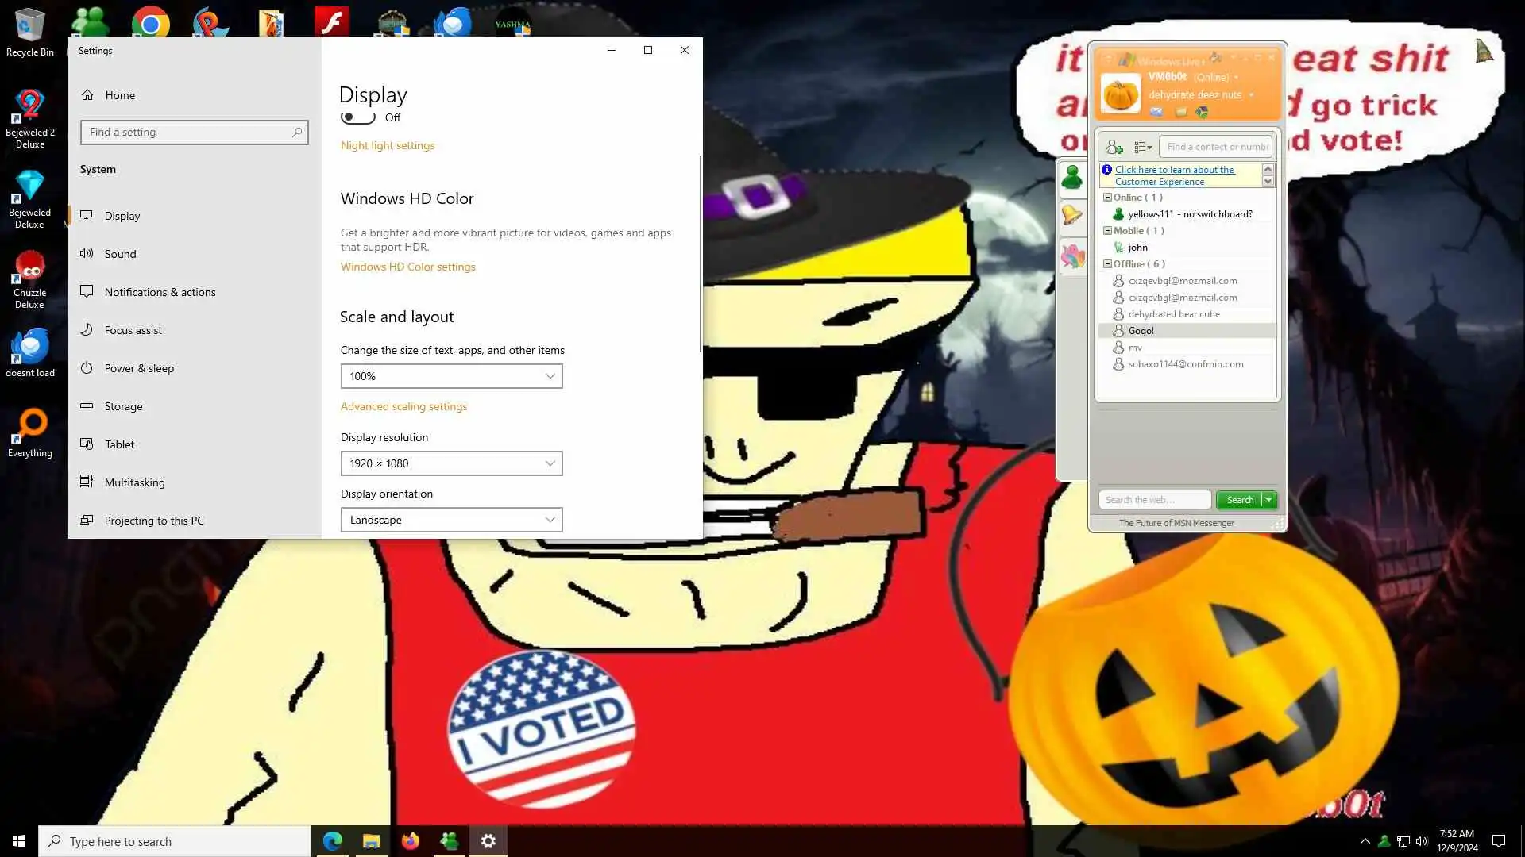Expand the Display orientation Landscape dropdown
Image resolution: width=1525 pixels, height=857 pixels.
click(x=451, y=520)
